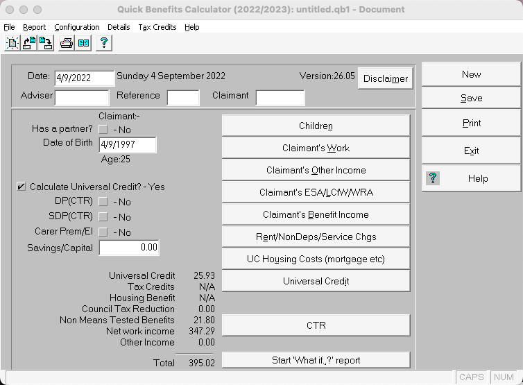Click the Claimant name input field
Screen dimensions: 523x385
(280, 98)
